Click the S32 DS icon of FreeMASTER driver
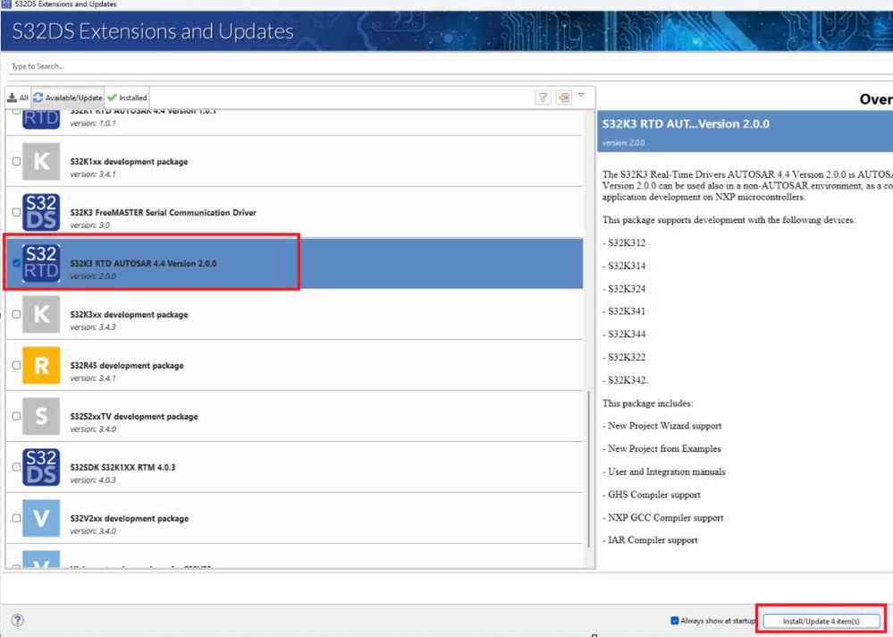 pyautogui.click(x=41, y=212)
